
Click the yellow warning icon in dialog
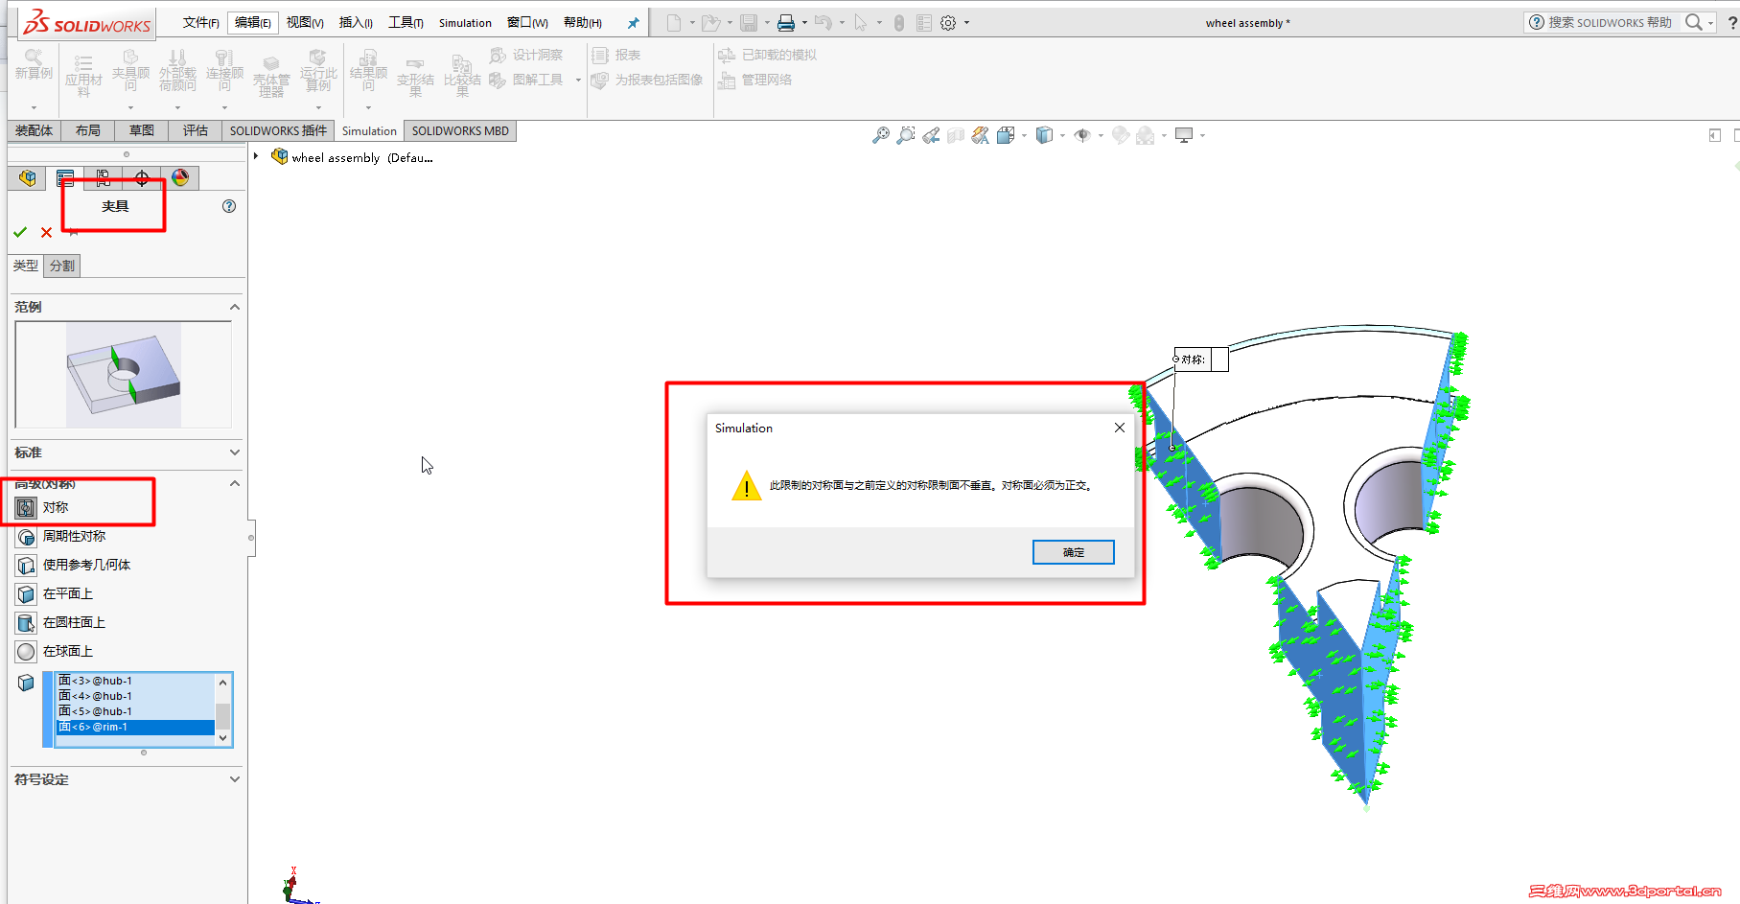point(746,485)
